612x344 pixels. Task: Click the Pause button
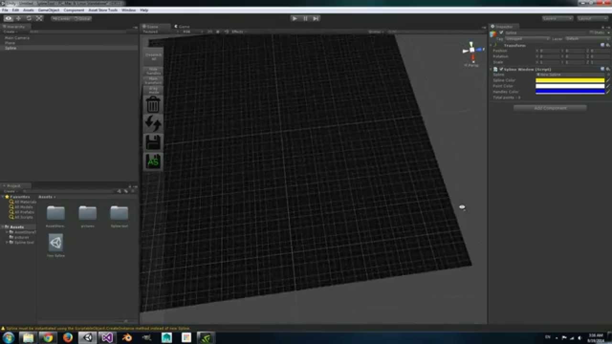(305, 18)
